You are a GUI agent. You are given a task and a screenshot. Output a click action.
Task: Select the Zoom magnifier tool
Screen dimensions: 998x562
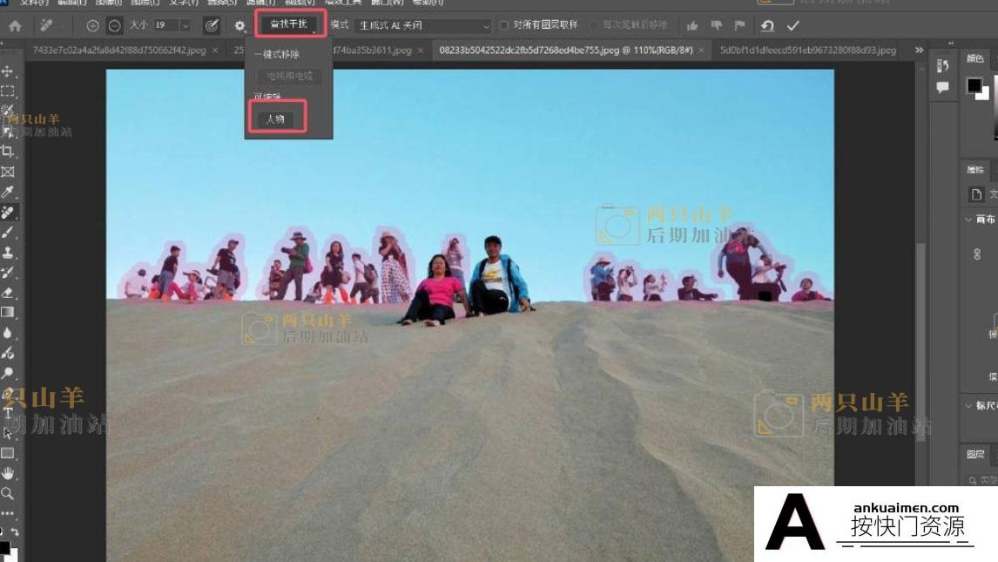[8, 493]
